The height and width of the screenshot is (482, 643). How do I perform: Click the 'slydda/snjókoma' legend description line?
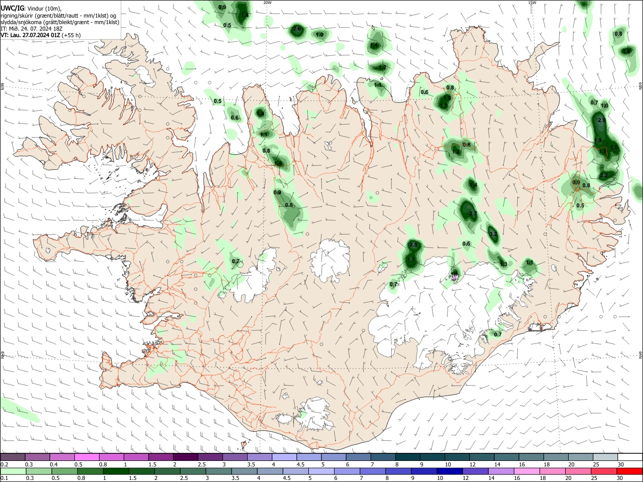click(x=60, y=22)
